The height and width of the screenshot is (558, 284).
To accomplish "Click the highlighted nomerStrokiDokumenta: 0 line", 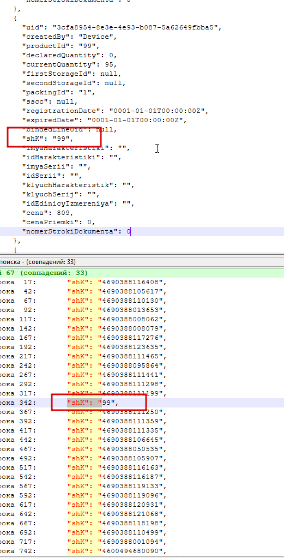I will (x=142, y=231).
